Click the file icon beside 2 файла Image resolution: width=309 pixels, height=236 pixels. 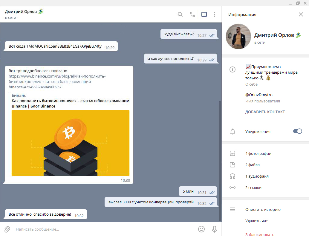click(x=232, y=165)
